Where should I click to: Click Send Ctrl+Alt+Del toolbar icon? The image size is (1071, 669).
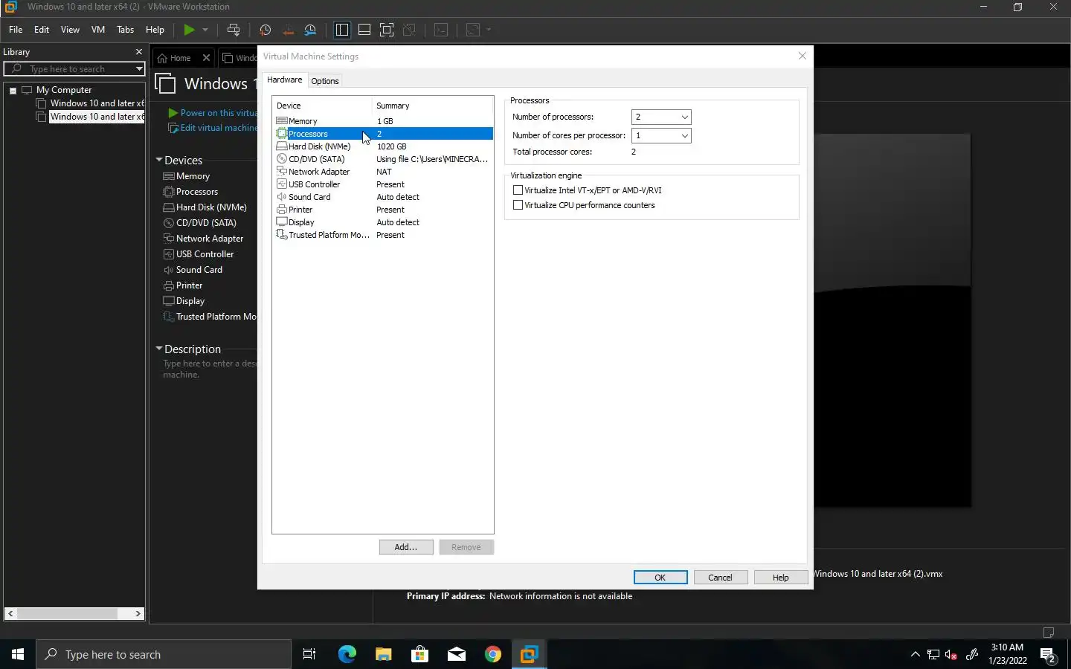(x=234, y=30)
